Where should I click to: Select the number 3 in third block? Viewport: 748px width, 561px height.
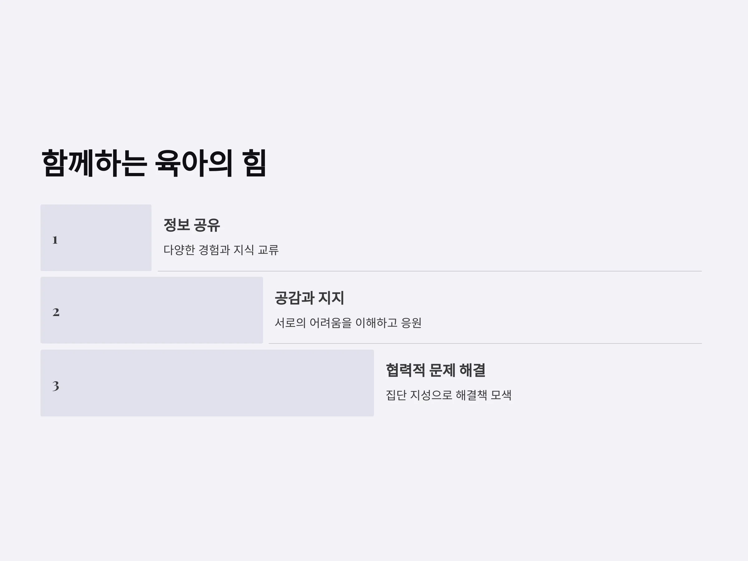[56, 386]
